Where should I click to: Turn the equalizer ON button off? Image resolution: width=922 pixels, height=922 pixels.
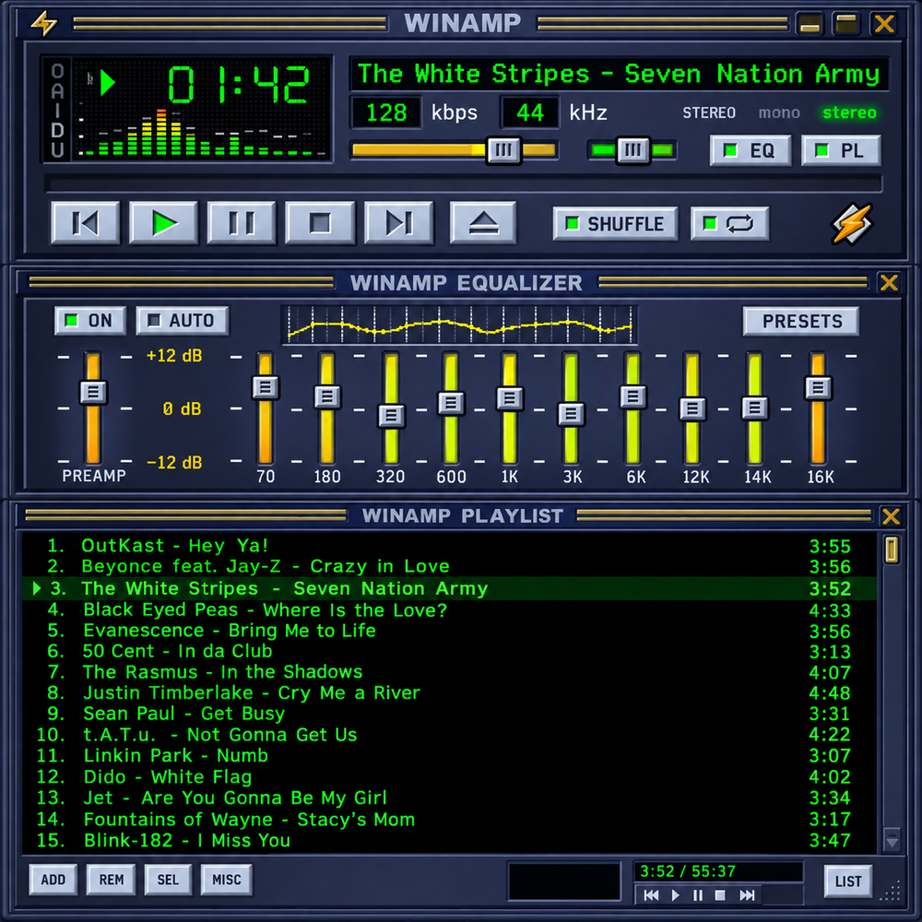coord(90,321)
